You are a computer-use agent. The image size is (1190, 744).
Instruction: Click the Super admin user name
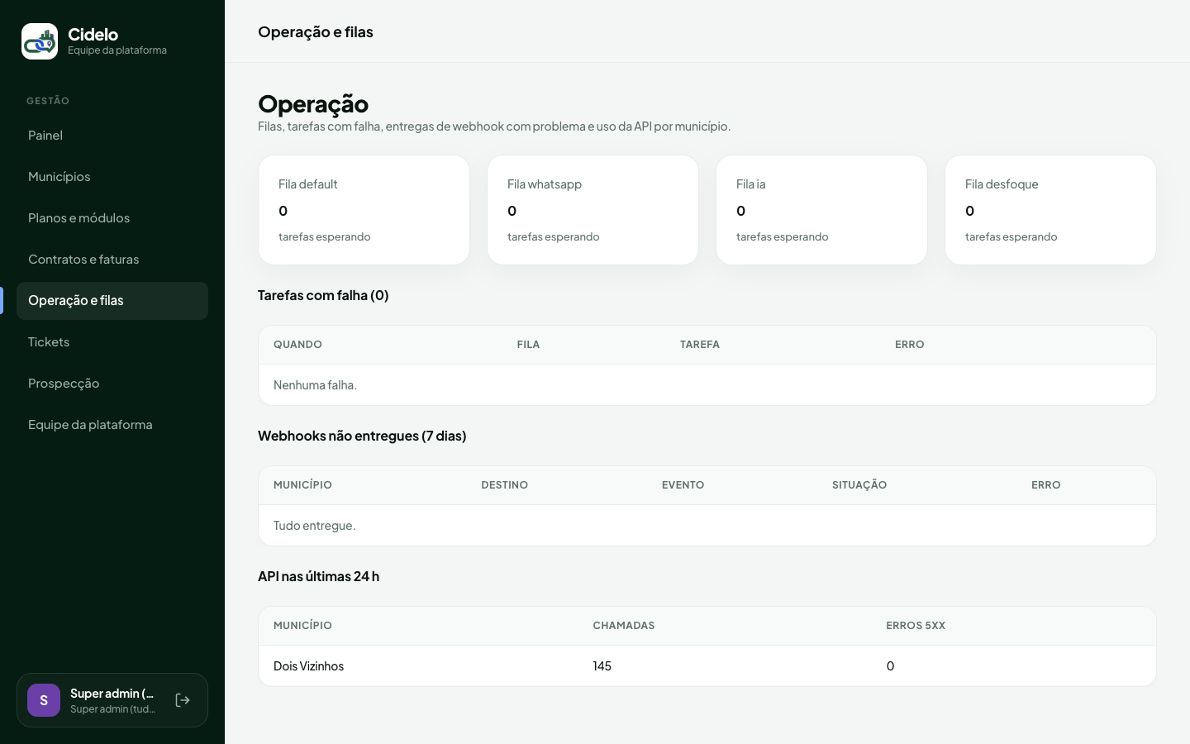pyautogui.click(x=112, y=694)
